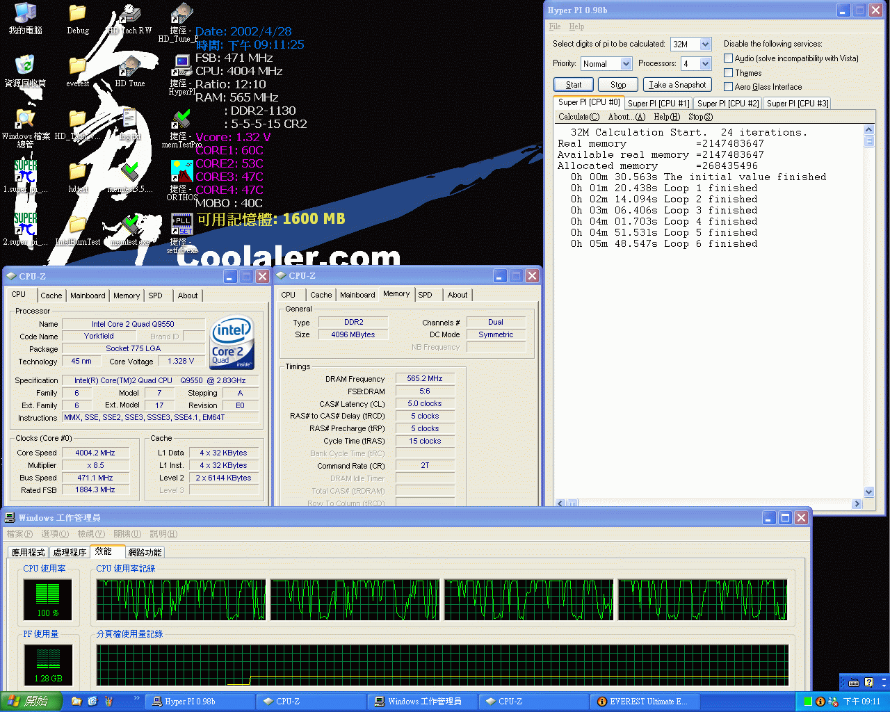Open the HD Tach RW desktop shortcut
The height and width of the screenshot is (712, 890).
coord(129,17)
